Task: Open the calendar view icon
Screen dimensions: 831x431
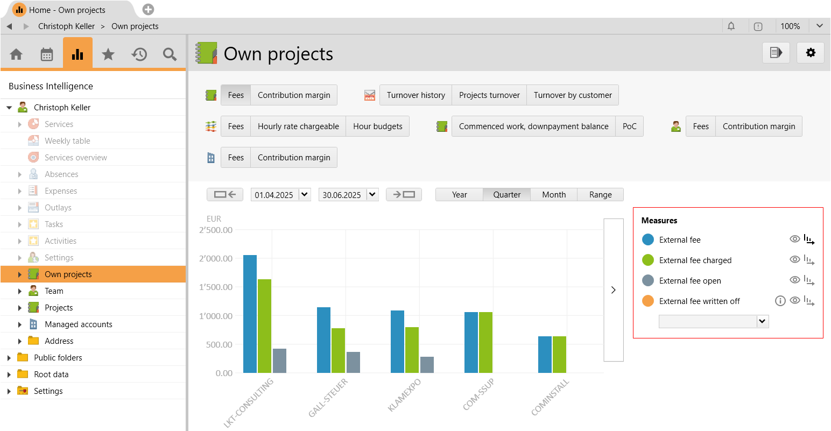Action: [47, 54]
